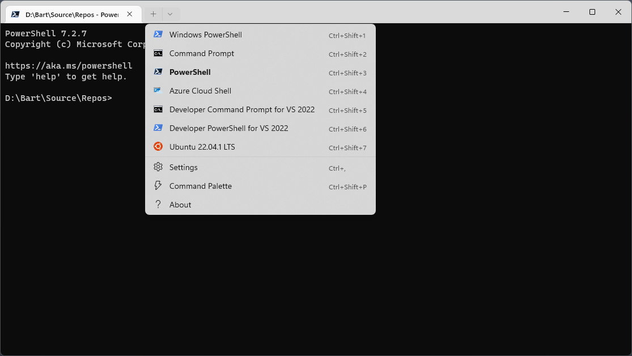Image resolution: width=632 pixels, height=356 pixels.
Task: Click the About question mark icon
Action: click(x=158, y=204)
